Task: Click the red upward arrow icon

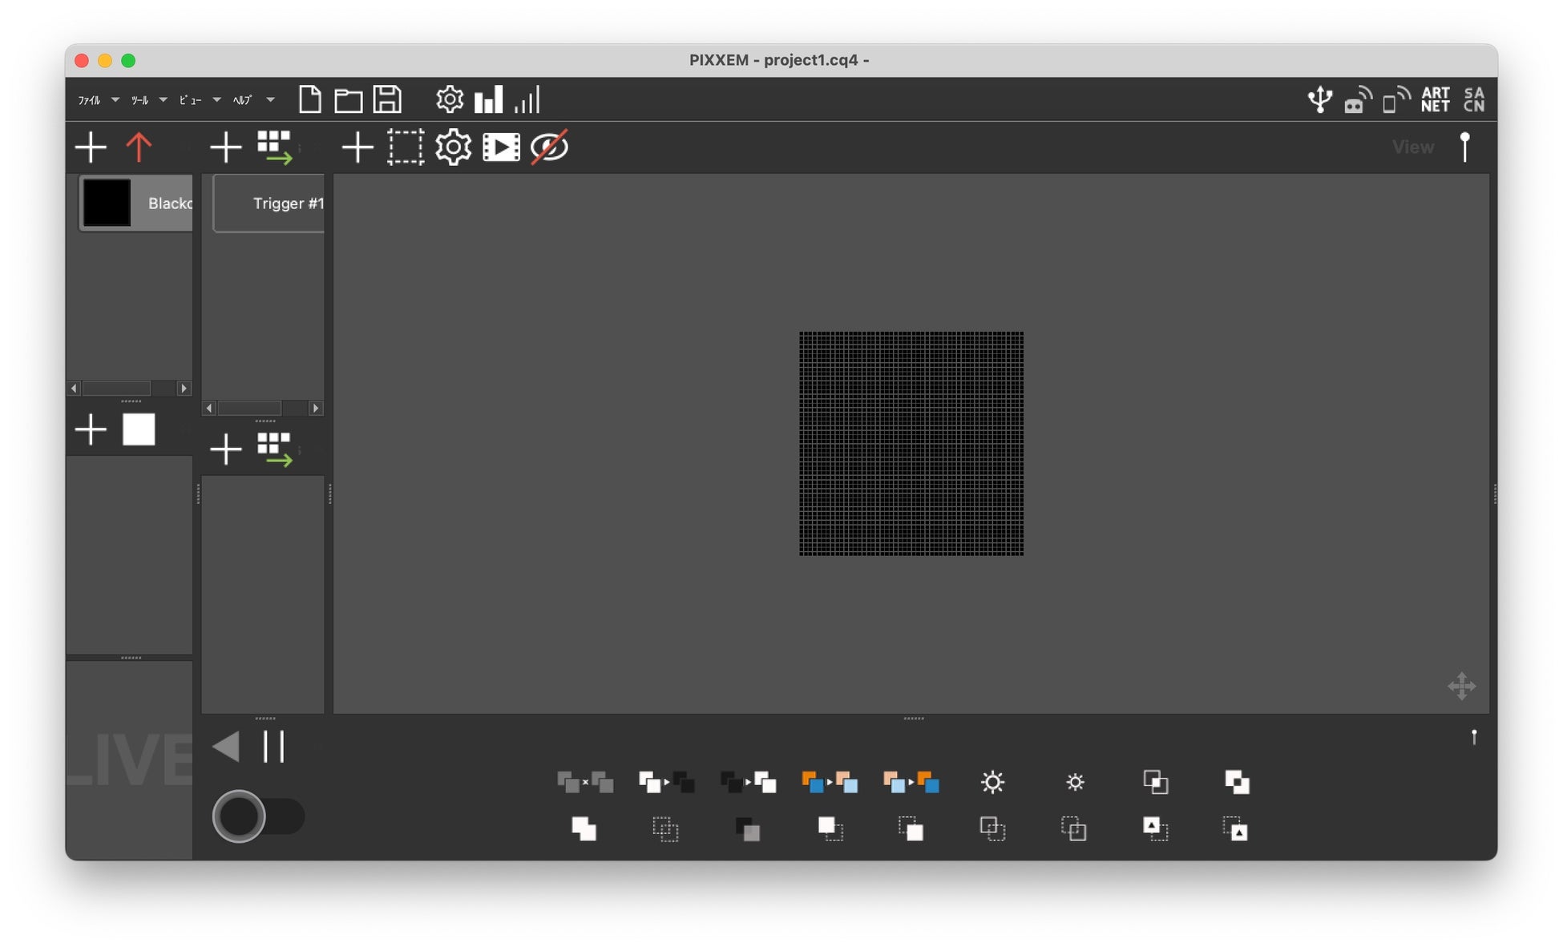Action: tap(139, 147)
